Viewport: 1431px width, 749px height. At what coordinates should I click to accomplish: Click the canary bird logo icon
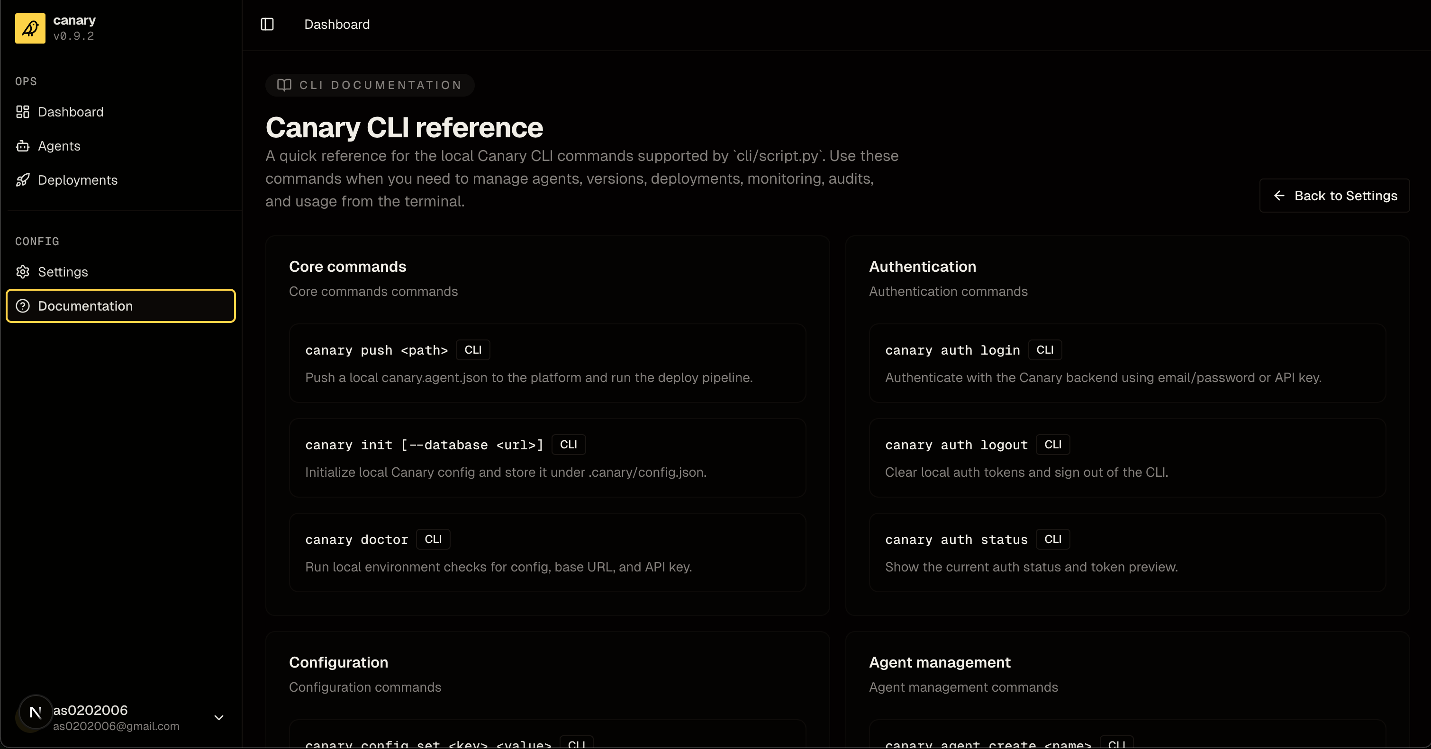(30, 28)
